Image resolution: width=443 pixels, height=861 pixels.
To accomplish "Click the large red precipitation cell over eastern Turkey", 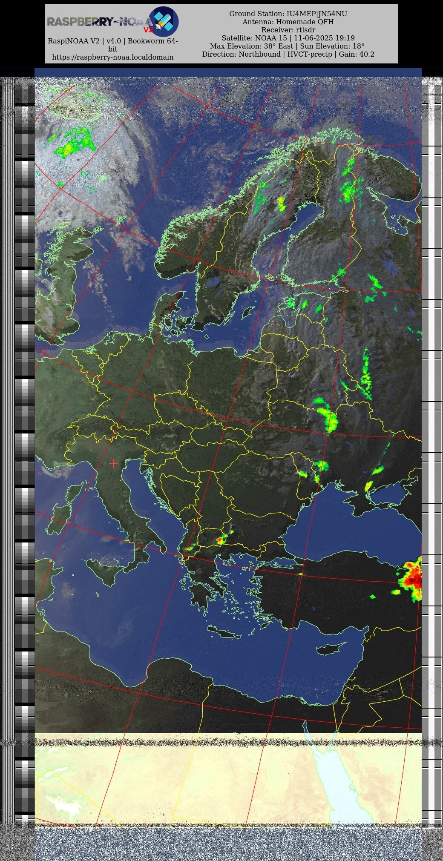I will [x=412, y=578].
